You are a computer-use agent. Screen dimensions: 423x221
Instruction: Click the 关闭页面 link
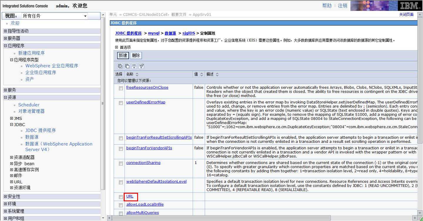[406, 14]
